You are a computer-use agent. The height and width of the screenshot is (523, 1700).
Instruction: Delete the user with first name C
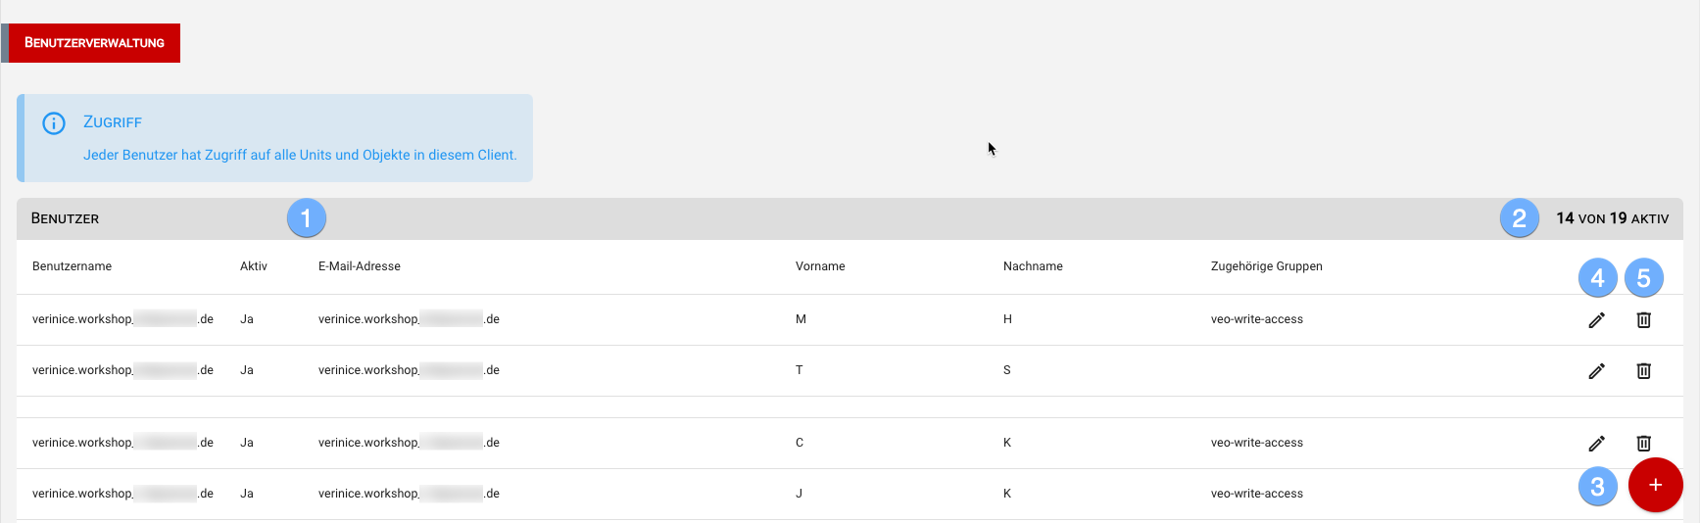pyautogui.click(x=1643, y=444)
